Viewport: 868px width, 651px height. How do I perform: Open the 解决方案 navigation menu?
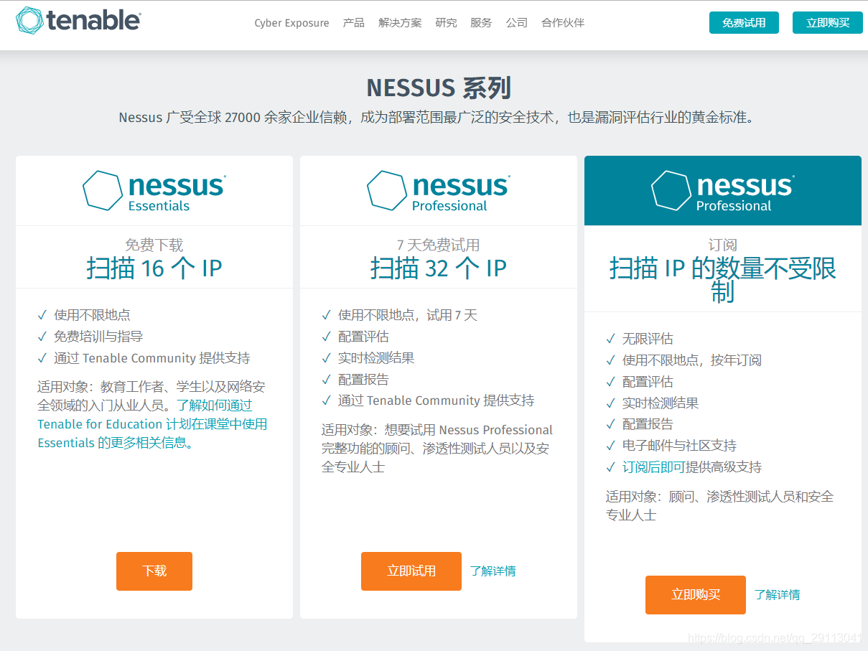[x=400, y=23]
